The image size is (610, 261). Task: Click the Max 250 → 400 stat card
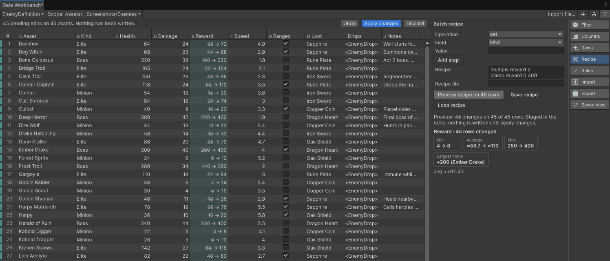tap(521, 143)
